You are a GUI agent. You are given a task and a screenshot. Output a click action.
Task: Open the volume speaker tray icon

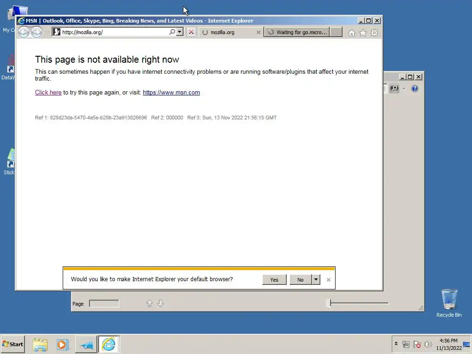point(428,344)
